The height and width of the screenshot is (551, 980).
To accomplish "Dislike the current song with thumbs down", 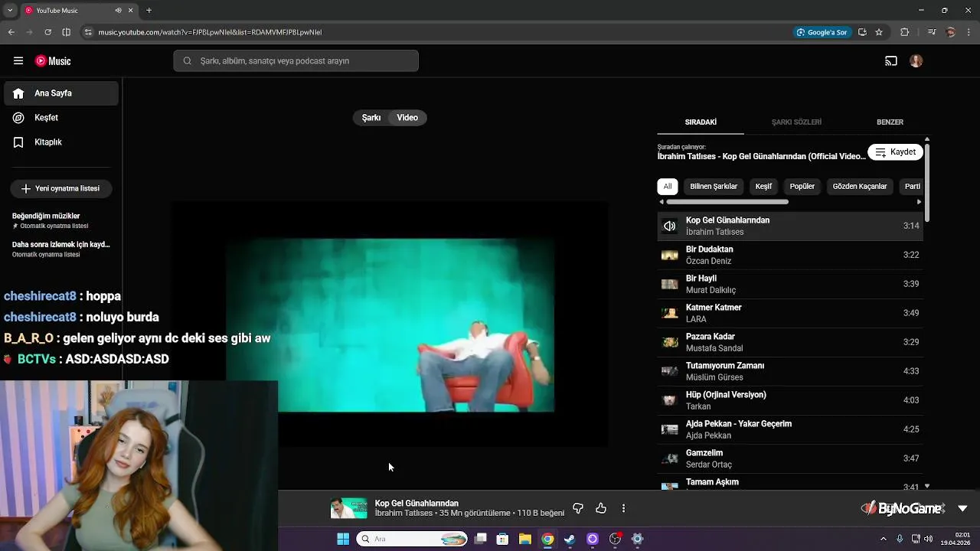I will [x=578, y=508].
